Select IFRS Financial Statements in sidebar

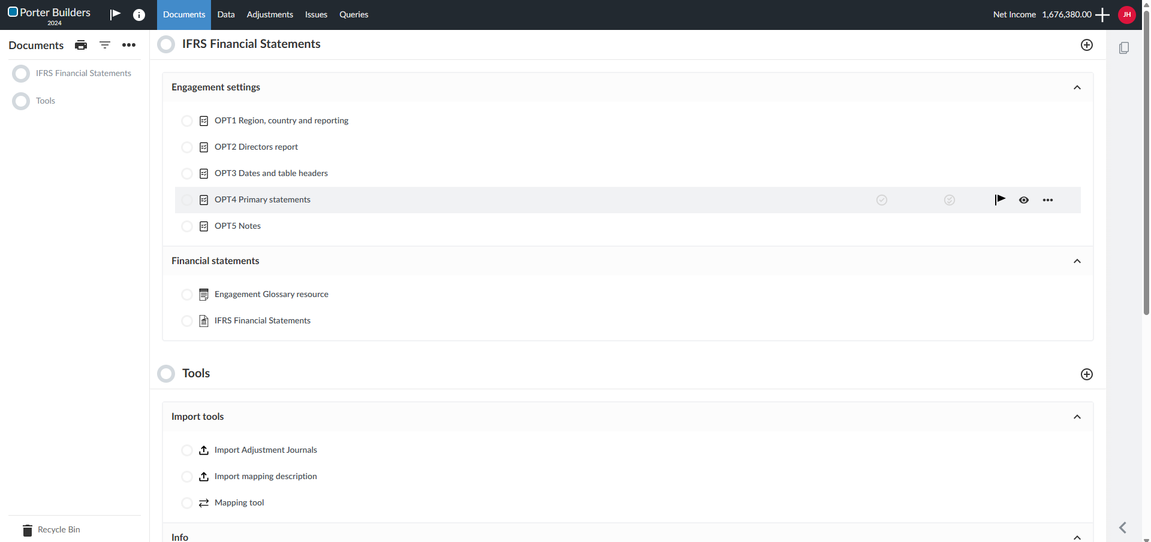pyautogui.click(x=83, y=74)
